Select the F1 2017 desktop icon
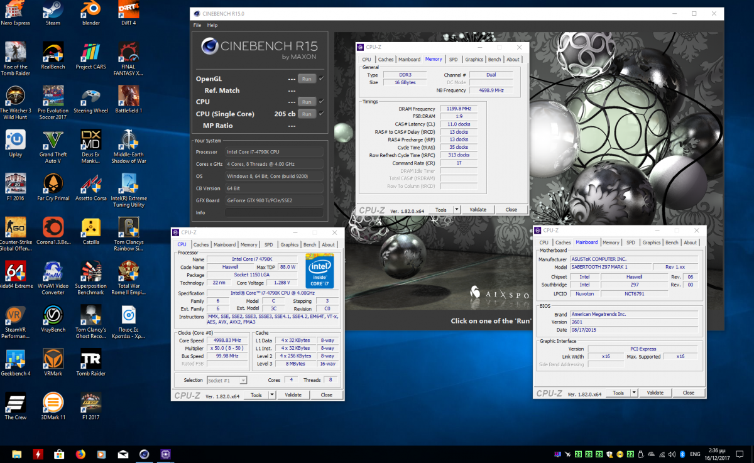 point(90,408)
